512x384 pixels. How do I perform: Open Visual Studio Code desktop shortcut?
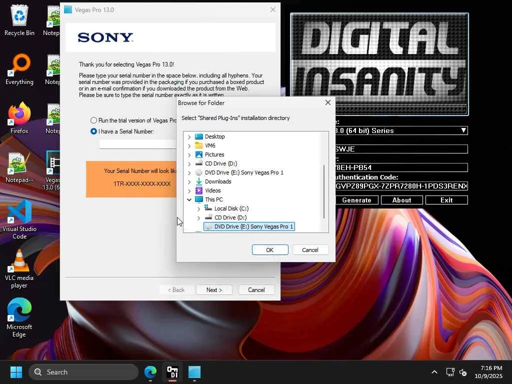(x=19, y=220)
